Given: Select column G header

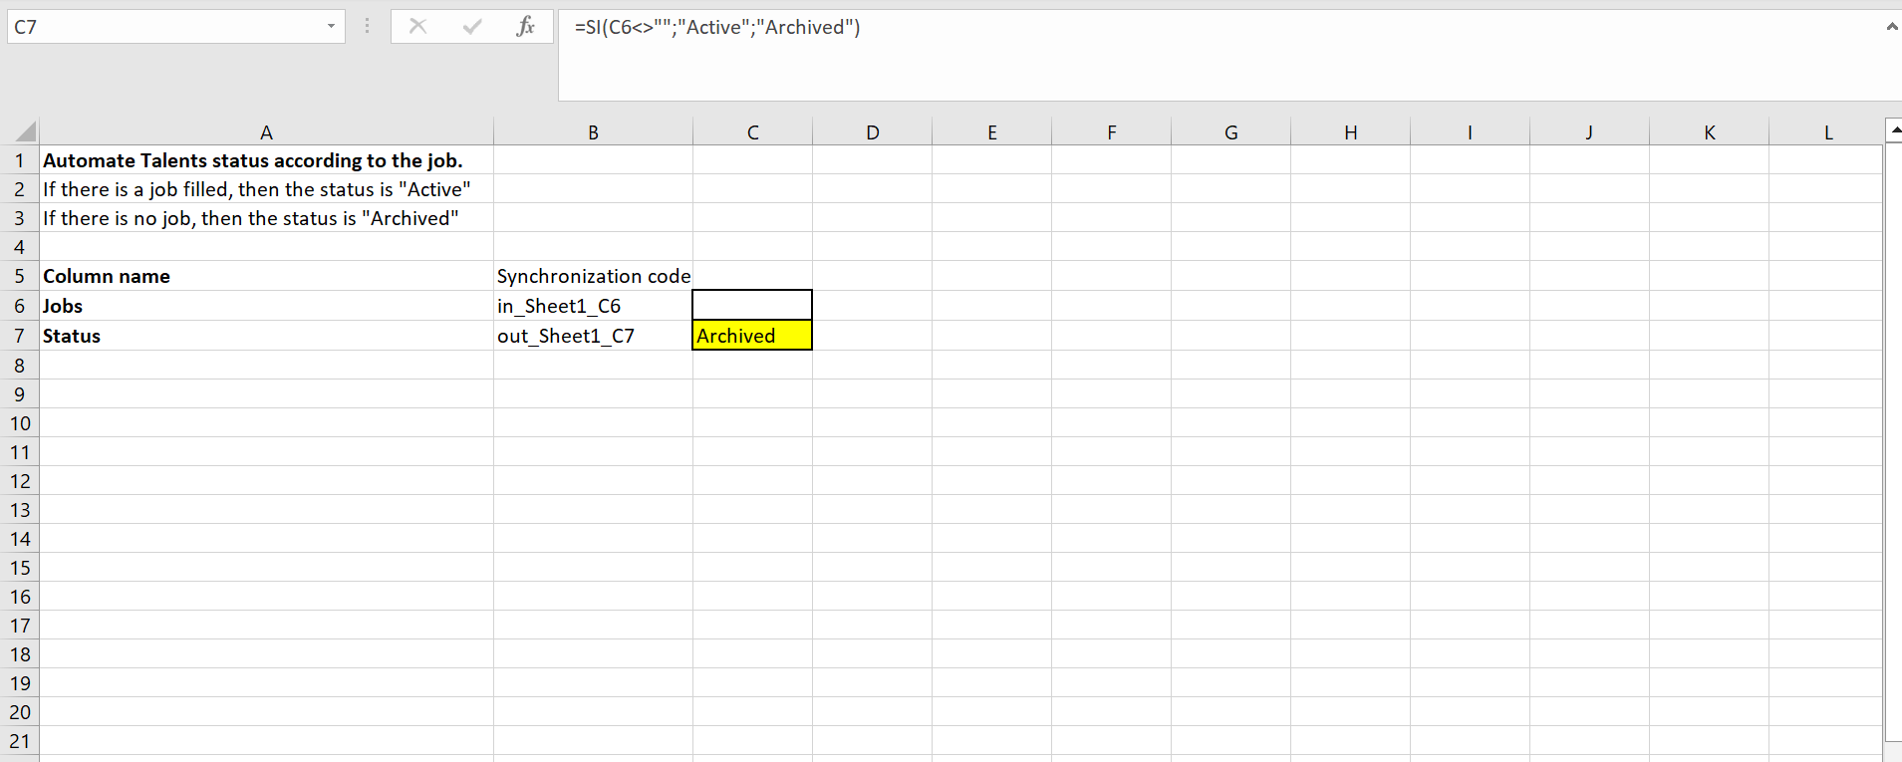Looking at the screenshot, I should click(x=1230, y=131).
